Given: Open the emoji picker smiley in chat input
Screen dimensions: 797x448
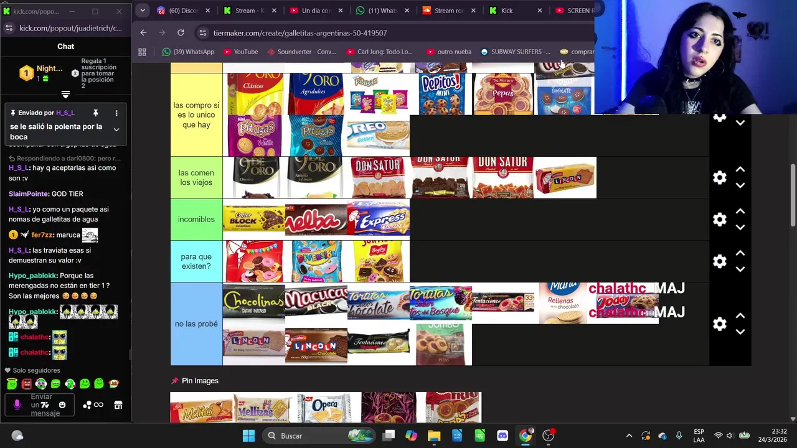Looking at the screenshot, I should coord(62,405).
